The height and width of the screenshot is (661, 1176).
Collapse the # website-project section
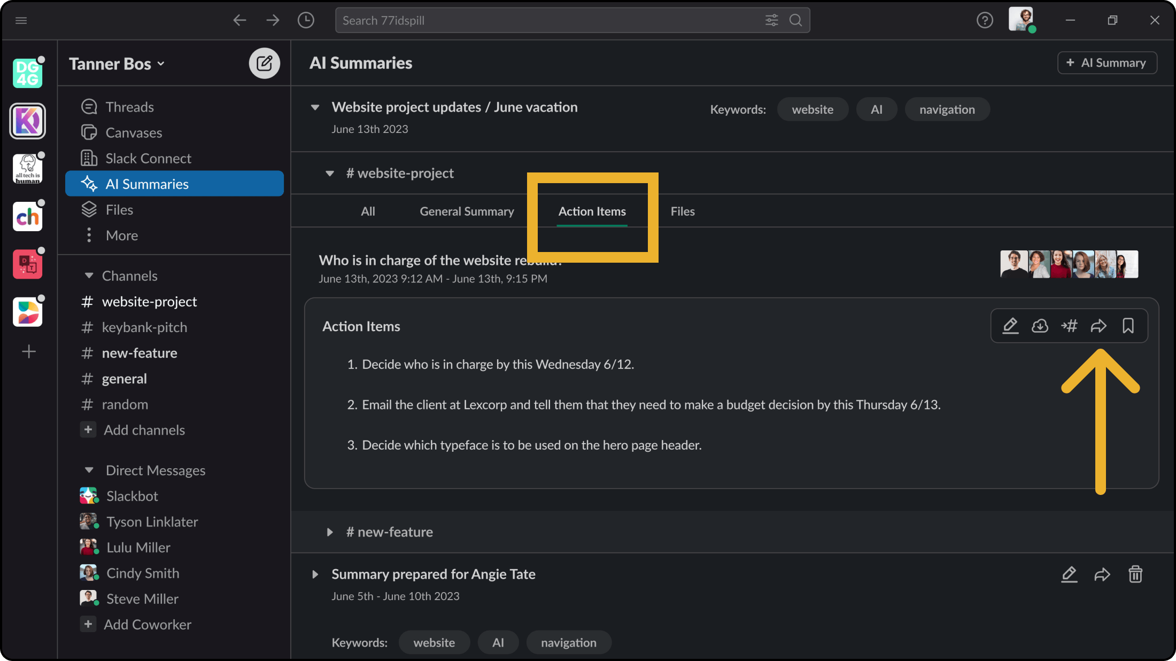(x=330, y=174)
